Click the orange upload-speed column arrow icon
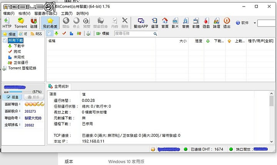277x165 pixels. click(x=229, y=41)
